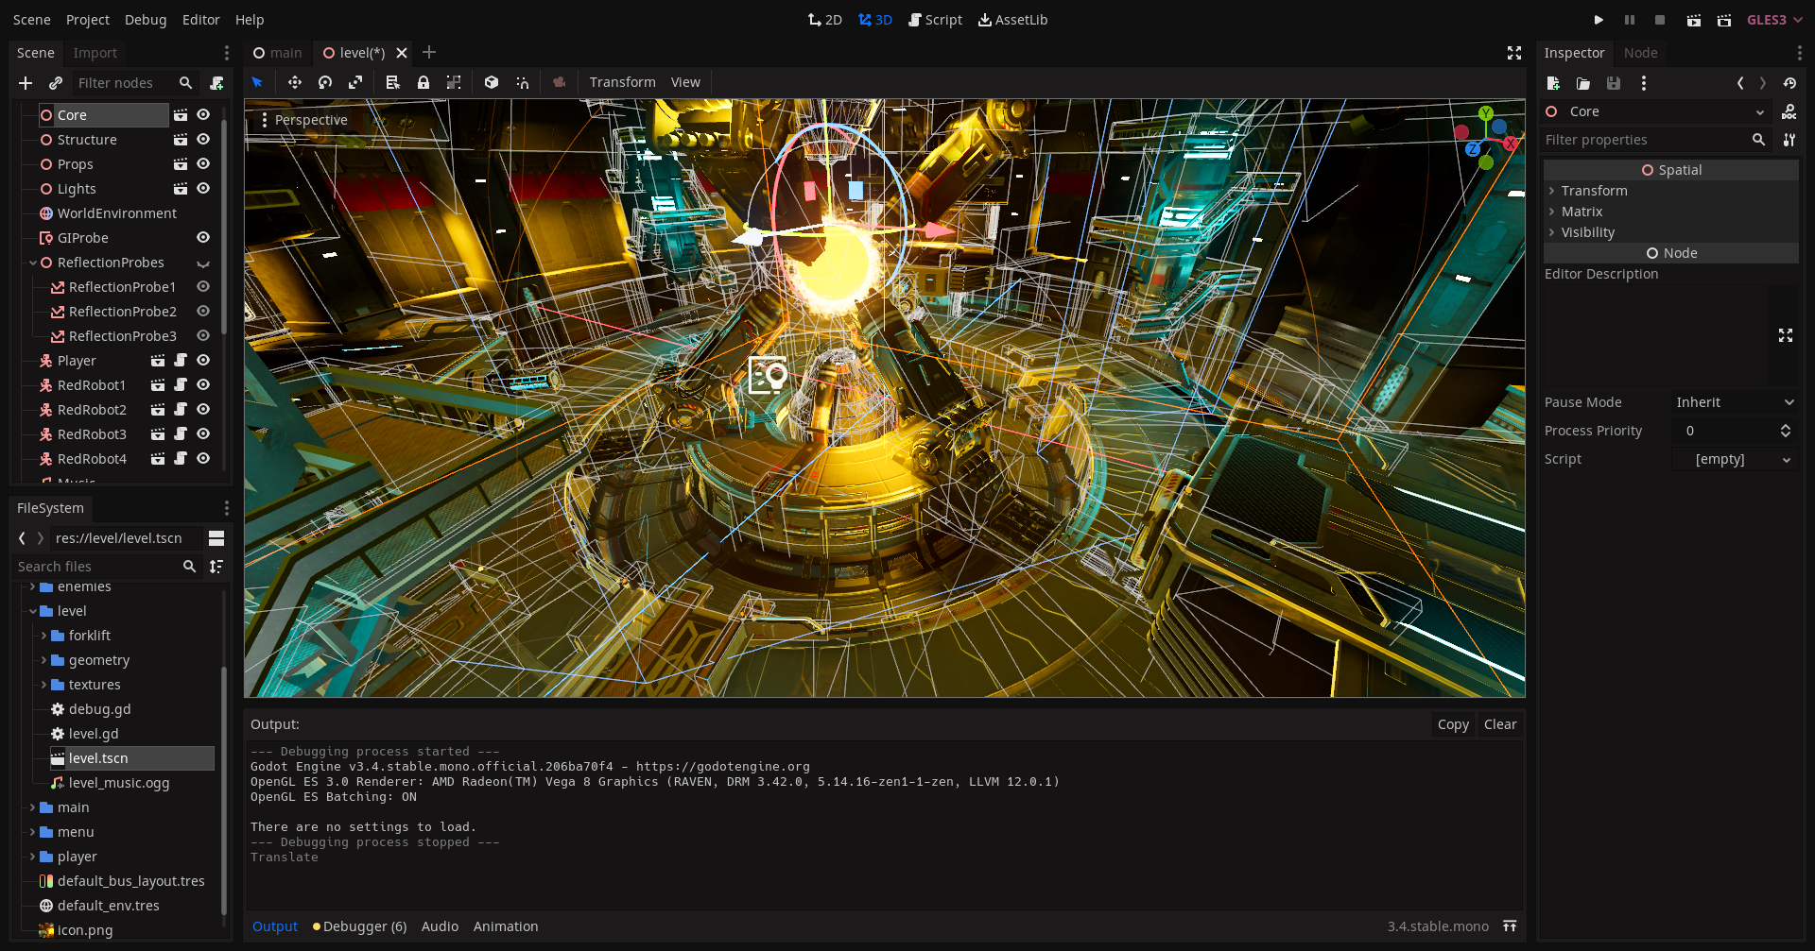Clear the output log
1815x951 pixels.
[x=1500, y=723]
